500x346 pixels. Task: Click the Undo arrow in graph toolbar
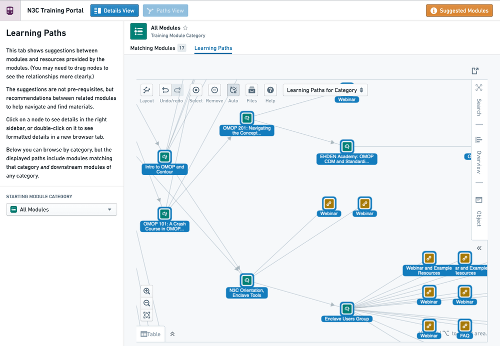pyautogui.click(x=165, y=90)
